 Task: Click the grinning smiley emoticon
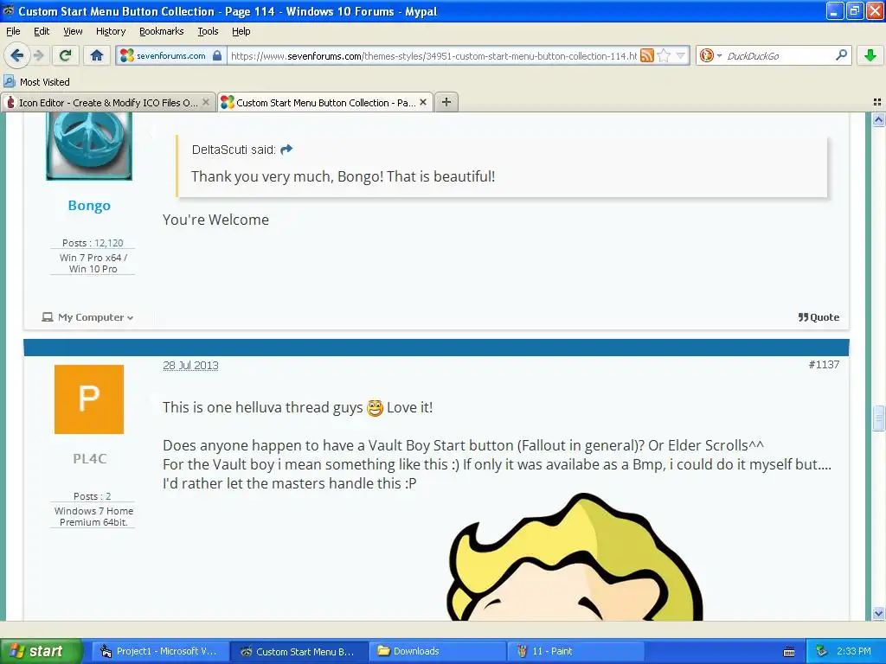point(375,408)
